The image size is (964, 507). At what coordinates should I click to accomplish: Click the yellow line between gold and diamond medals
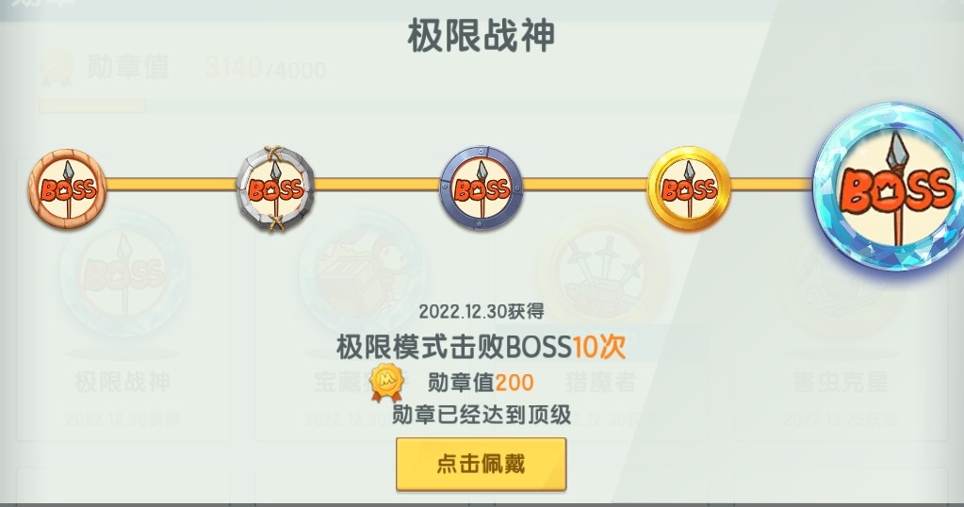coord(772,184)
